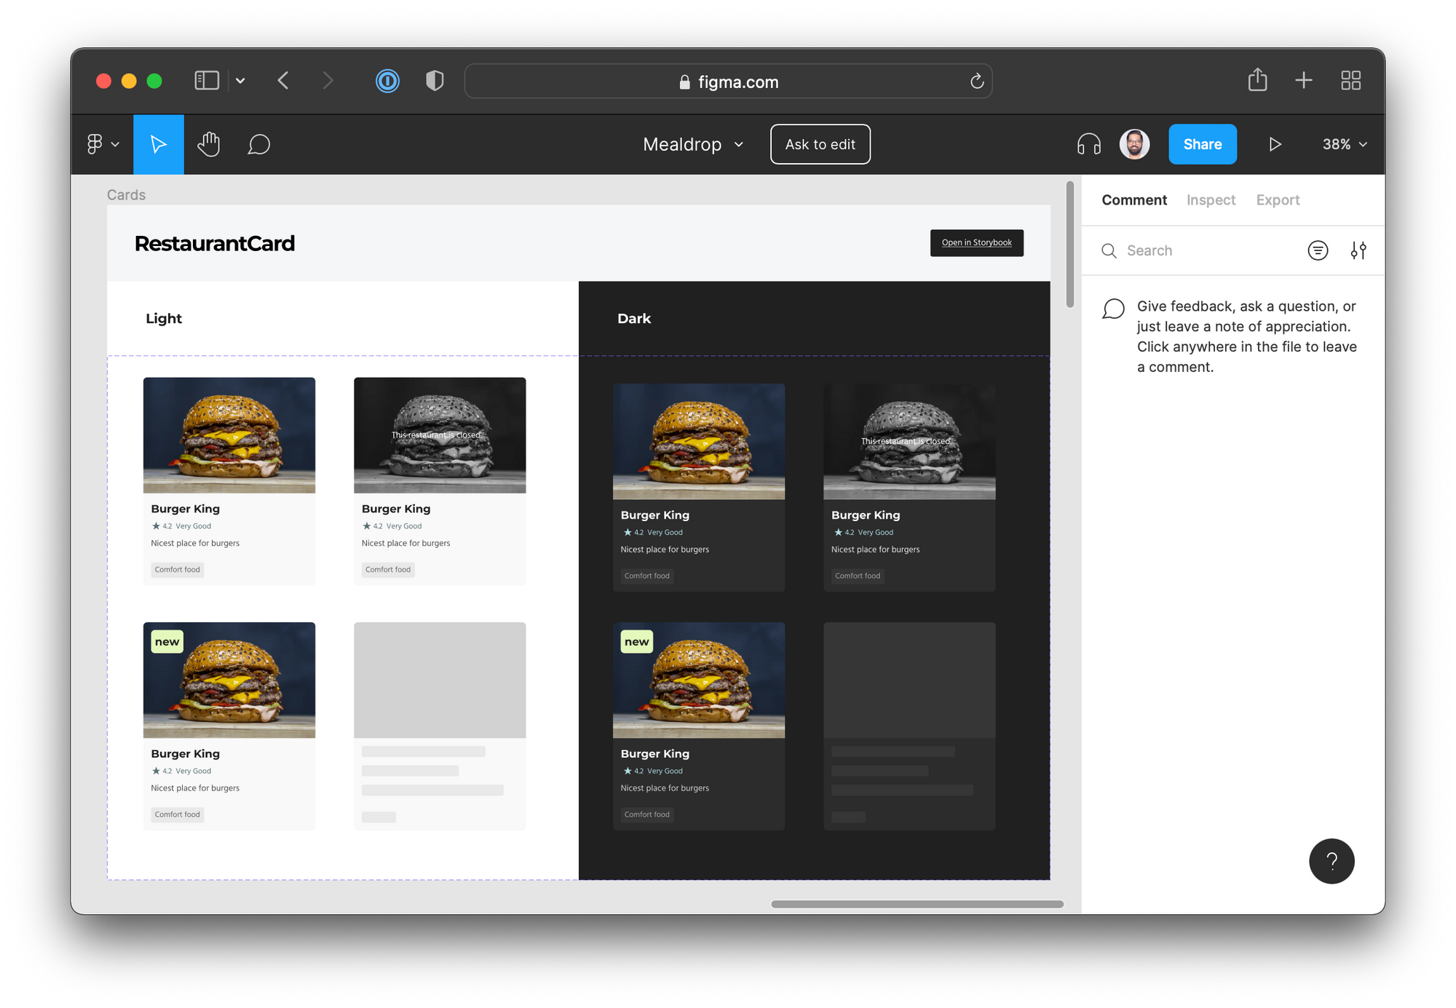Click the comments Search field

[1201, 250]
